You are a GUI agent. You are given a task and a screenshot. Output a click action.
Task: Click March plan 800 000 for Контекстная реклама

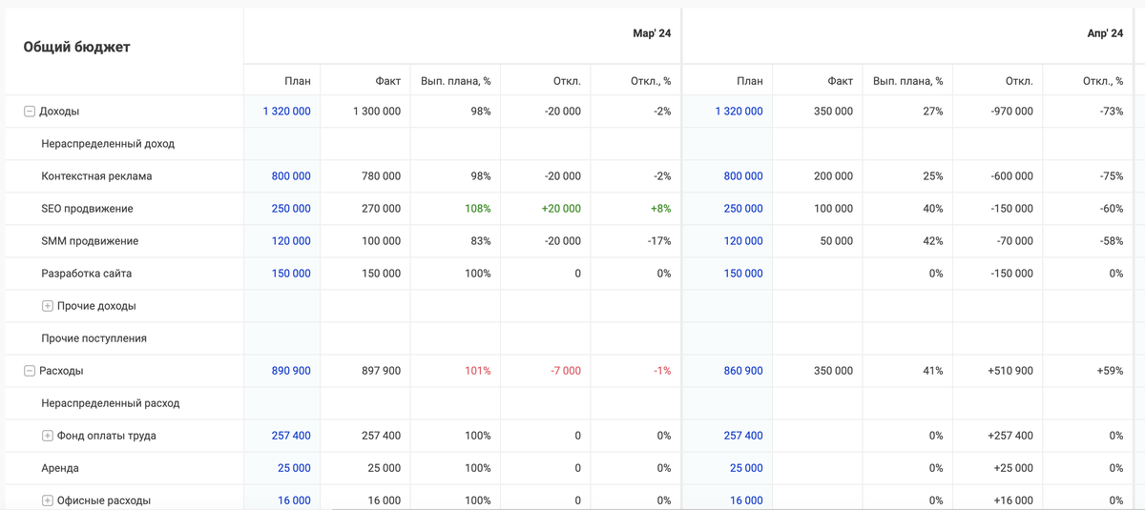tap(291, 176)
